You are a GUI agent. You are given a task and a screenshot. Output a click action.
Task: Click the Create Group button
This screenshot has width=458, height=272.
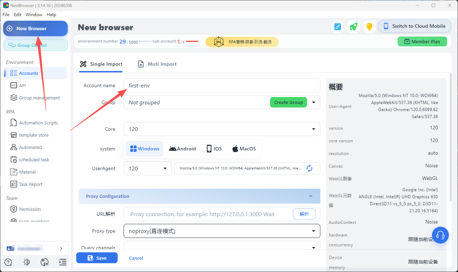(288, 102)
